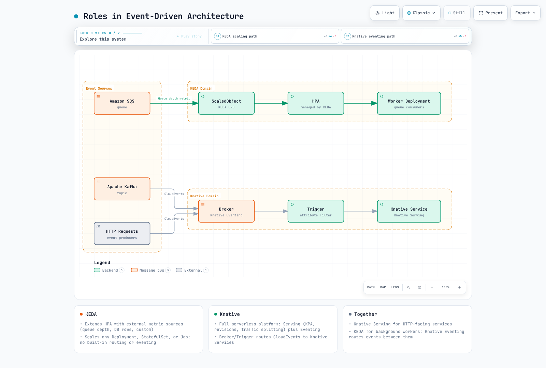This screenshot has height=368, width=546.
Task: Click the ScaledObject code icon
Action: [203, 96]
